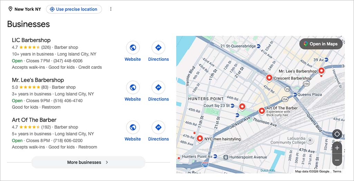Select the red pin near Court Sq-23 St
The height and width of the screenshot is (181, 354).
242,107
